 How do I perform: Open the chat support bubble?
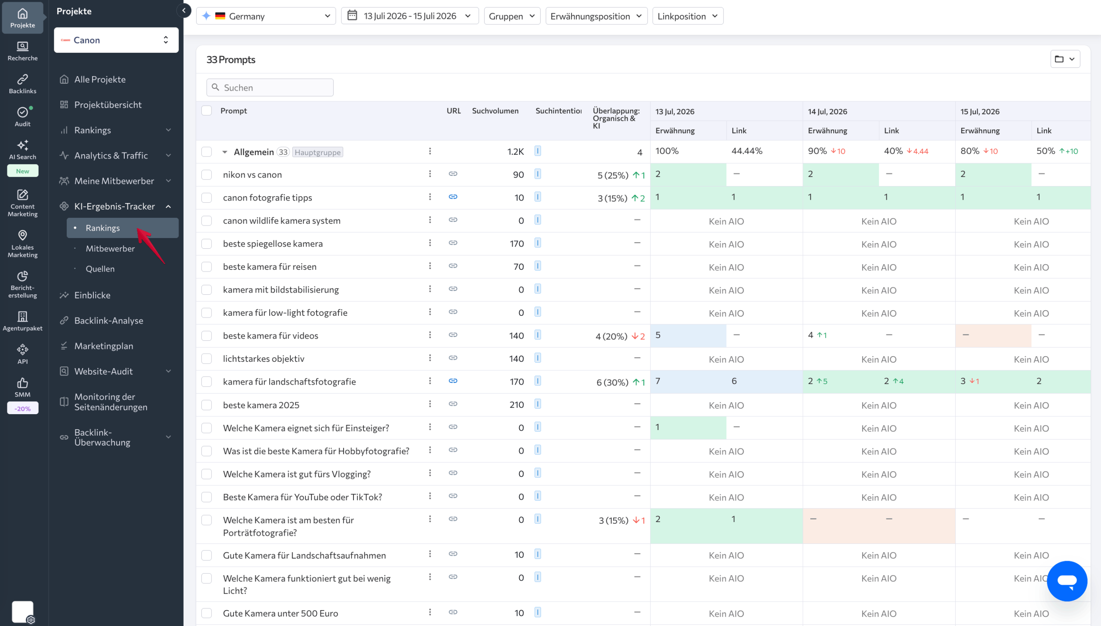1067,581
